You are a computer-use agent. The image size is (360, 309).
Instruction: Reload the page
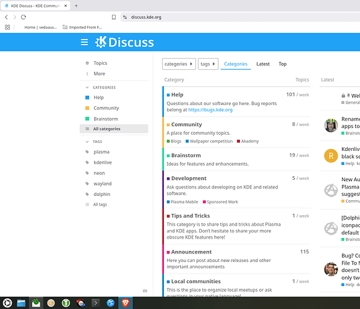(24, 17)
